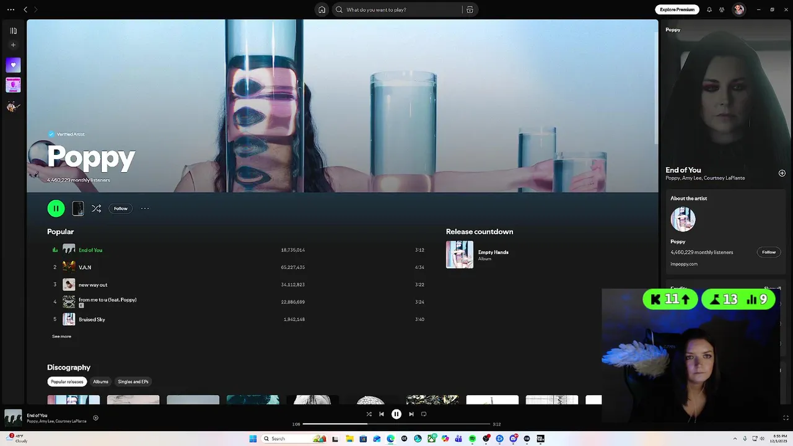Open the Browse icon in the search bar
Screen dimensions: 793x446
pyautogui.click(x=470, y=9)
